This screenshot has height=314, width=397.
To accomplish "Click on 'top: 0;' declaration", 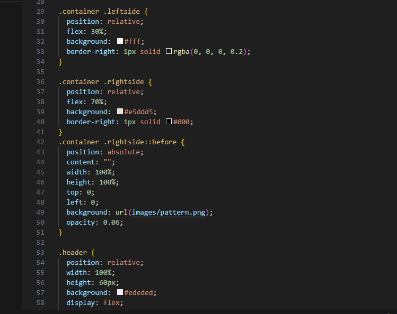I will click(81, 192).
